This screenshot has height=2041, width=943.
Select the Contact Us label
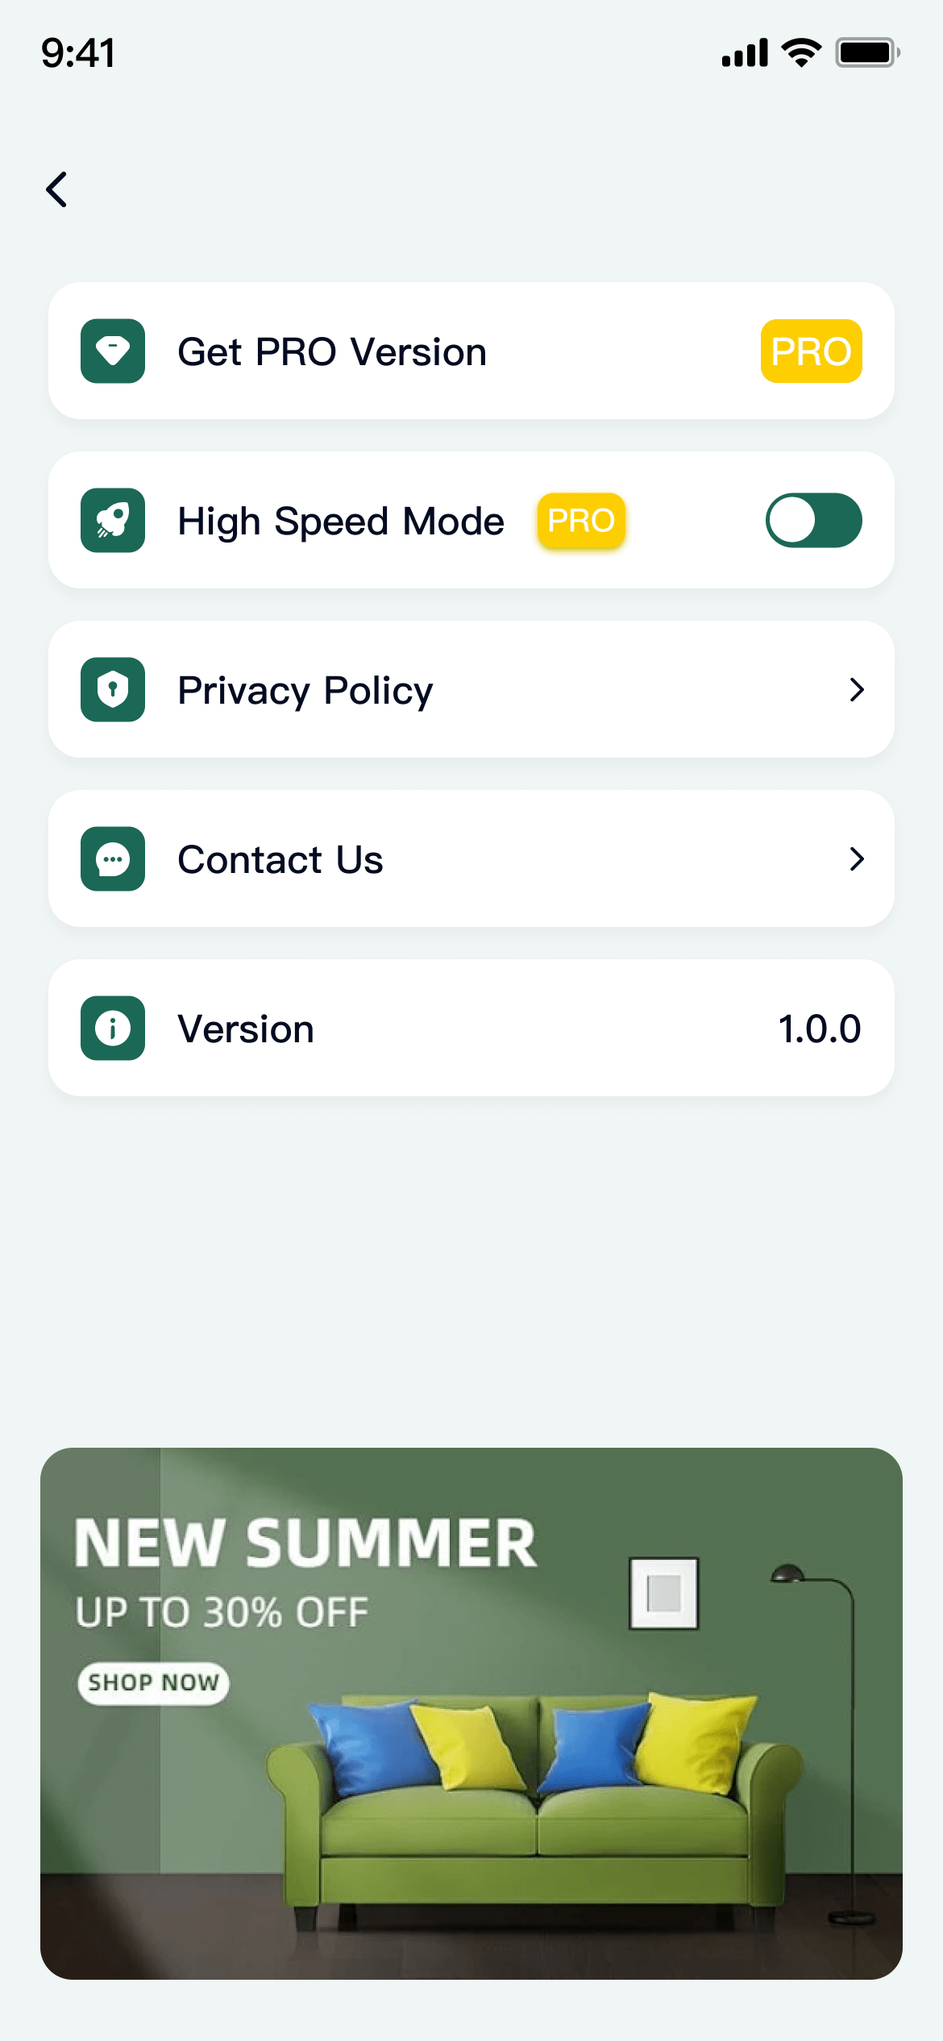coord(280,860)
